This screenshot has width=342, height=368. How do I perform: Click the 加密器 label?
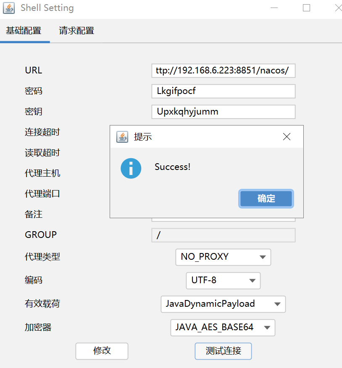38,327
